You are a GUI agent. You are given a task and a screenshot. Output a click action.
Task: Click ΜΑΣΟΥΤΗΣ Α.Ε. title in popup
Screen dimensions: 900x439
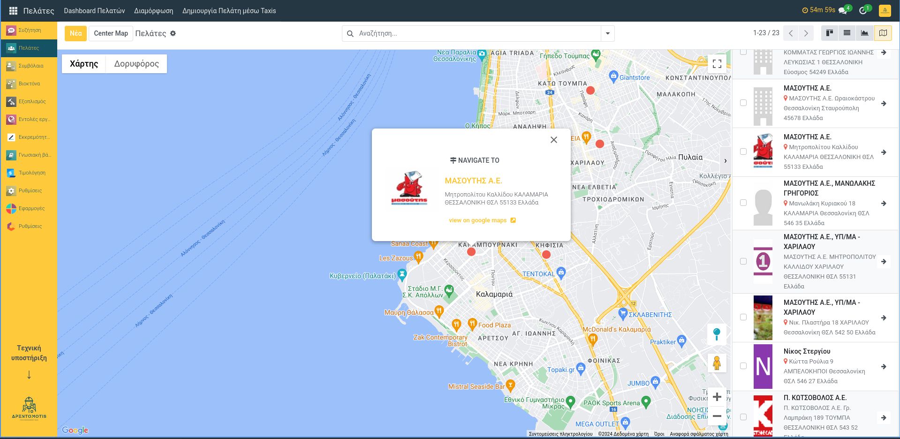click(x=473, y=181)
